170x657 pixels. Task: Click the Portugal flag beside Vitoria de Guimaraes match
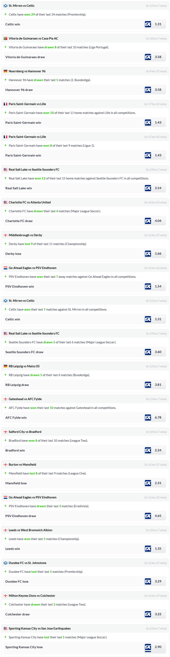point(5,38)
